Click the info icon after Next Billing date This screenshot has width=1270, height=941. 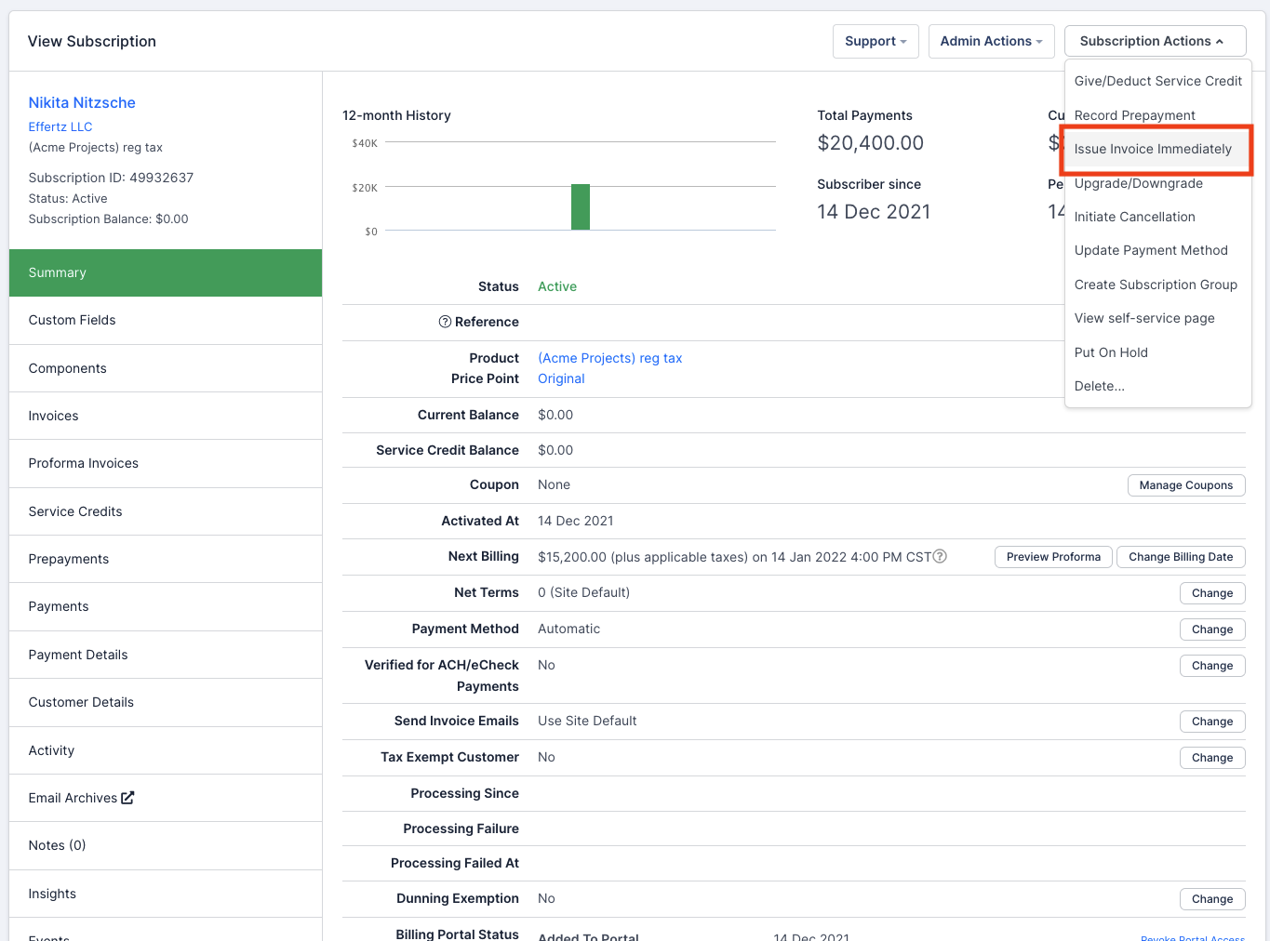(940, 556)
